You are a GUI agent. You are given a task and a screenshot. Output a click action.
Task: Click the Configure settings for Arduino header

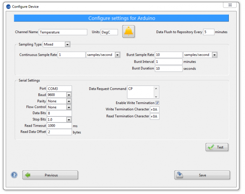coord(121,18)
